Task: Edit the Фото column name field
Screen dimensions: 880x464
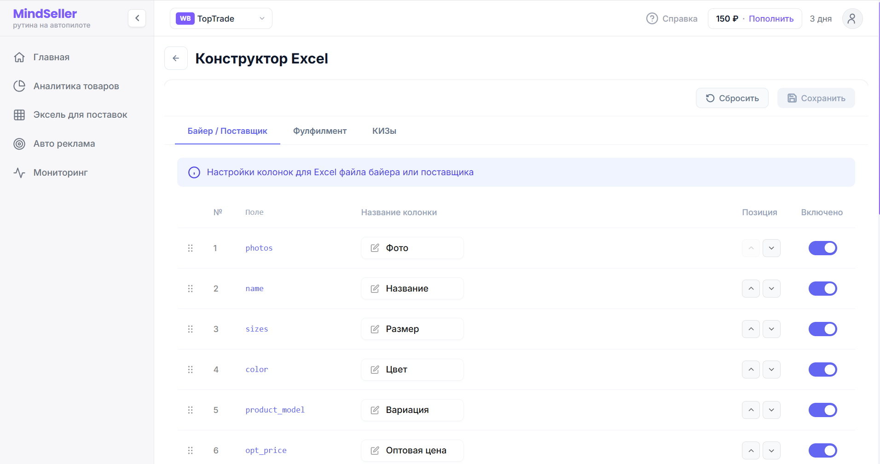Action: [412, 248]
